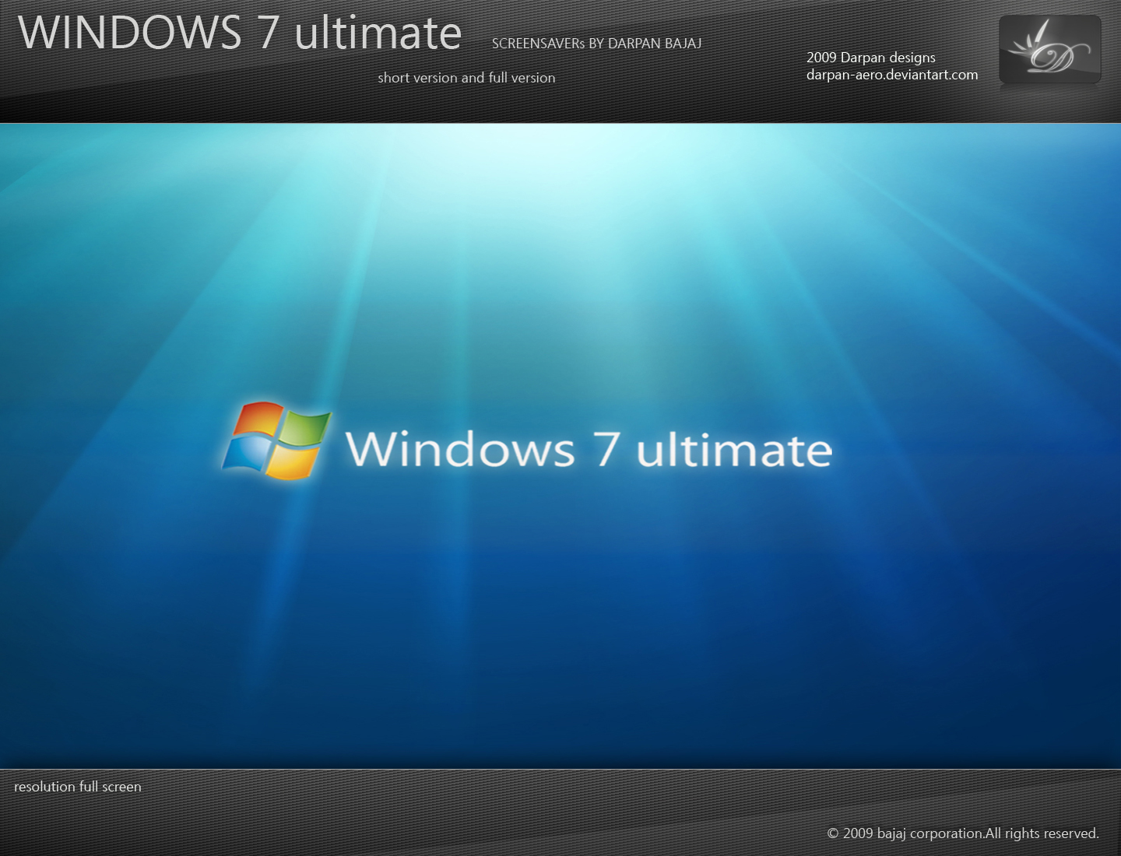1121x856 pixels.
Task: Toggle the 'full version' screensaver option
Action: [x=522, y=78]
